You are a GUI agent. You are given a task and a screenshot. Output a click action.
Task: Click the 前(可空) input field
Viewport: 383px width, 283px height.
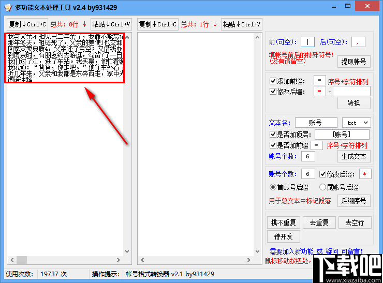click(x=307, y=42)
